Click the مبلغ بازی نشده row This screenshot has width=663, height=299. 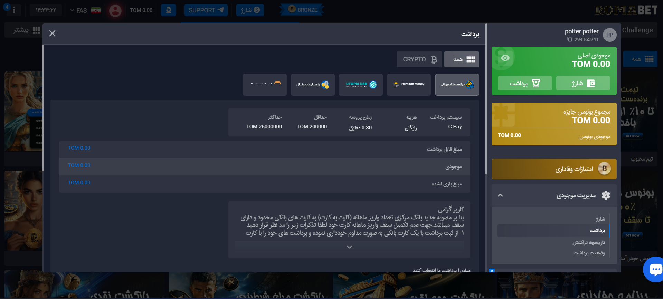[x=264, y=184]
